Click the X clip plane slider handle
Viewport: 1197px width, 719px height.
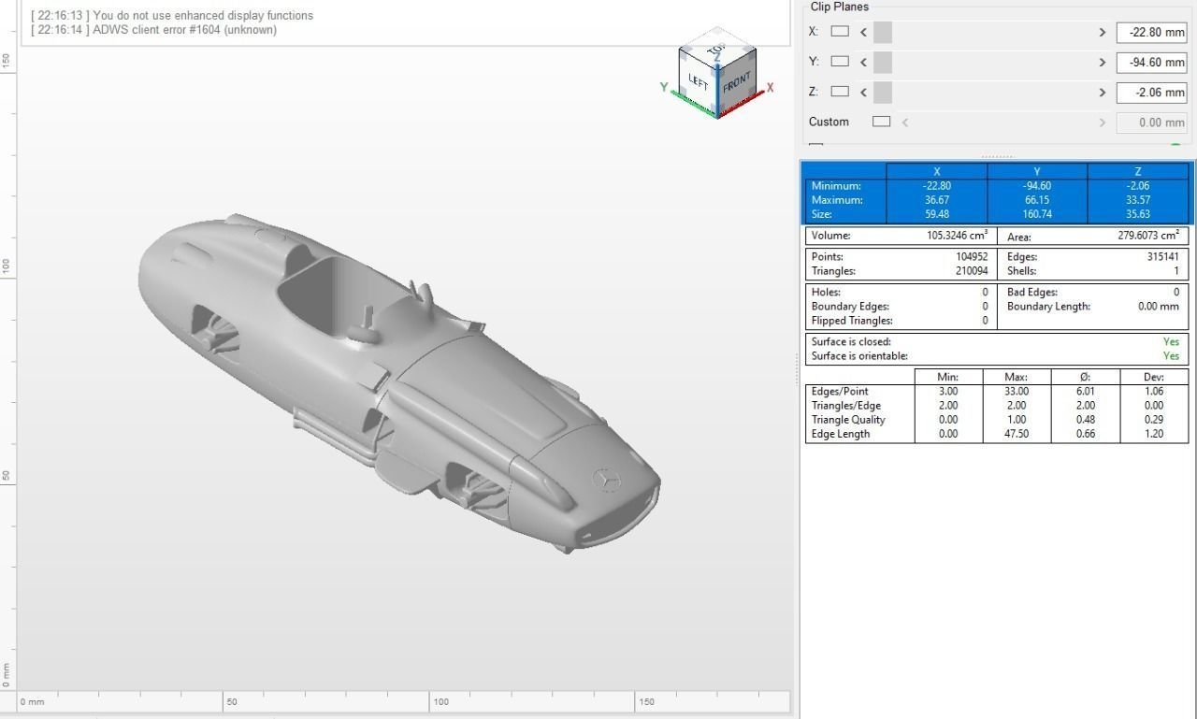pyautogui.click(x=882, y=32)
